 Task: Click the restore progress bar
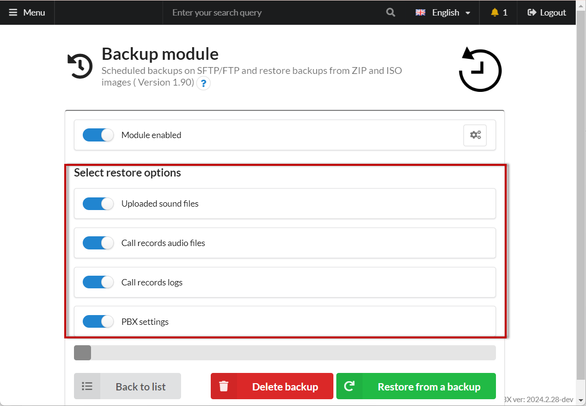coord(285,353)
